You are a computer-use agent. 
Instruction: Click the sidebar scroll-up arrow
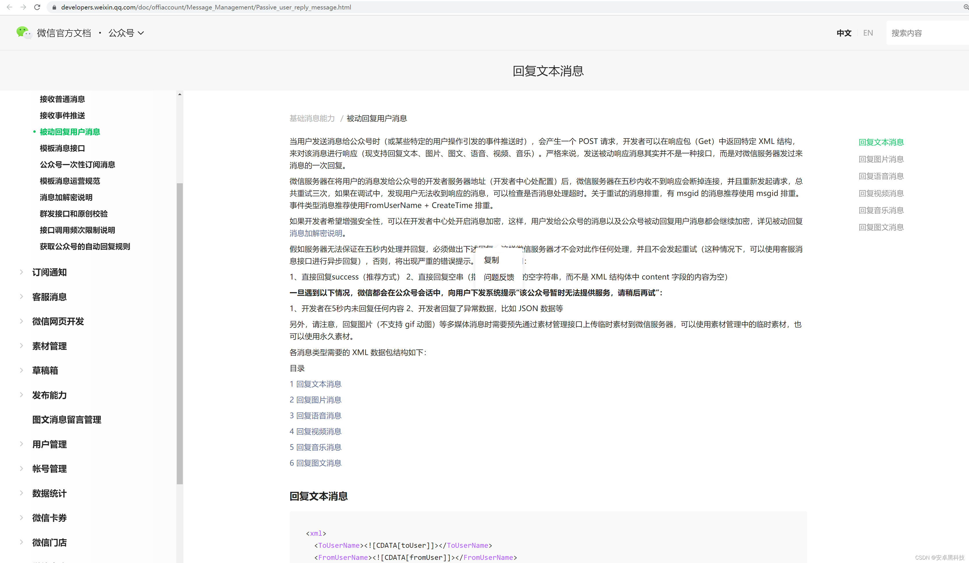point(180,94)
